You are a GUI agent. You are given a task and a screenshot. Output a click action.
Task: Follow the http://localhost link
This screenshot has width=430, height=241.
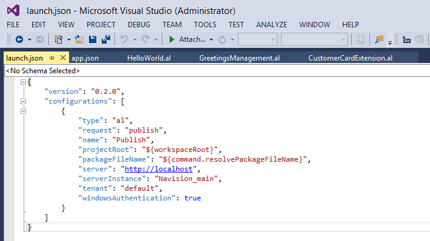[x=159, y=169]
